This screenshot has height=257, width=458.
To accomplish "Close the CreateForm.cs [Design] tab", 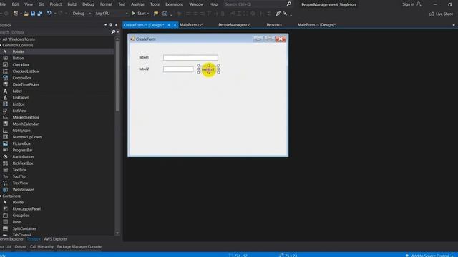I will (175, 25).
